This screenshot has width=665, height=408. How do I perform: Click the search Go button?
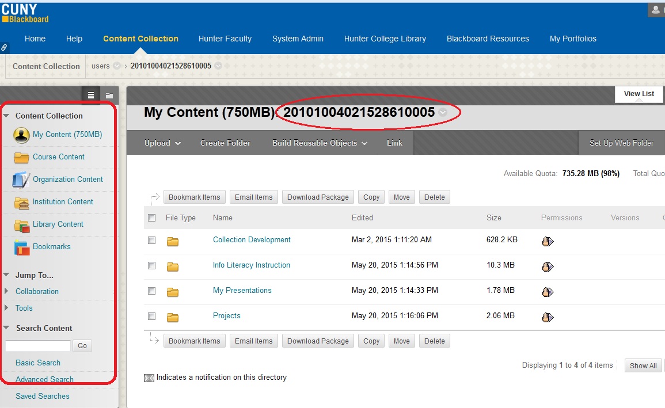tap(82, 346)
